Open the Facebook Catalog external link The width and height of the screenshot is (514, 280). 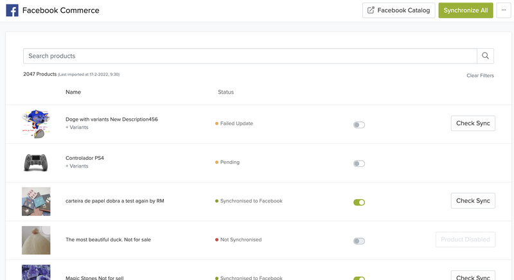click(398, 10)
